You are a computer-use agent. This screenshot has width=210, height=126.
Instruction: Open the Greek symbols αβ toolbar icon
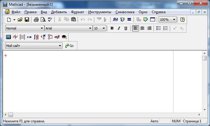(57, 37)
